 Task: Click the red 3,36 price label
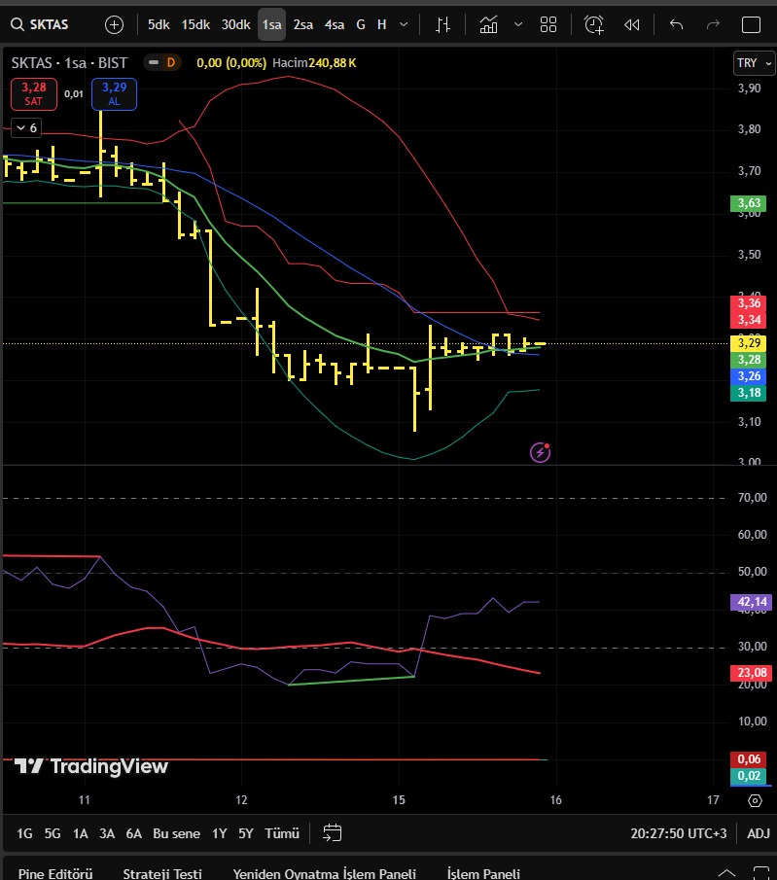(749, 303)
